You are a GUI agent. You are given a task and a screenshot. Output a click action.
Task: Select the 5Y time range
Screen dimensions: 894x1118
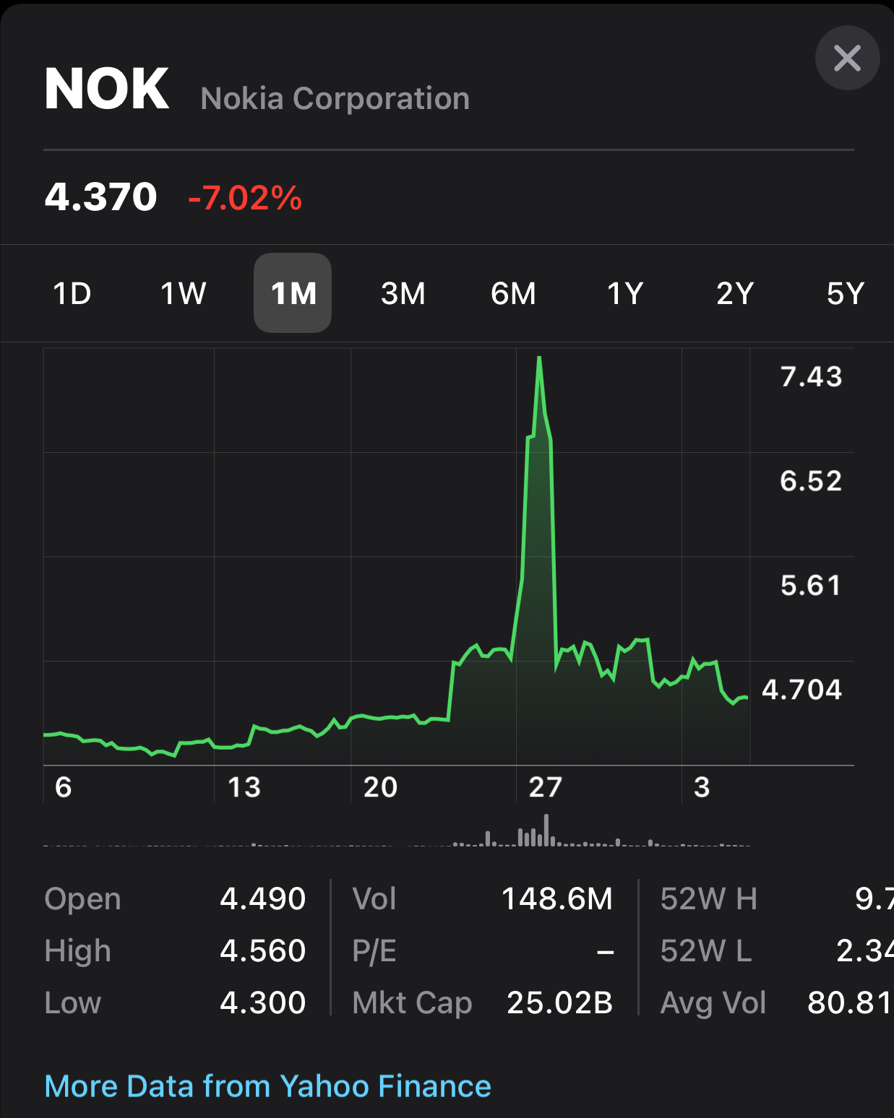point(846,293)
